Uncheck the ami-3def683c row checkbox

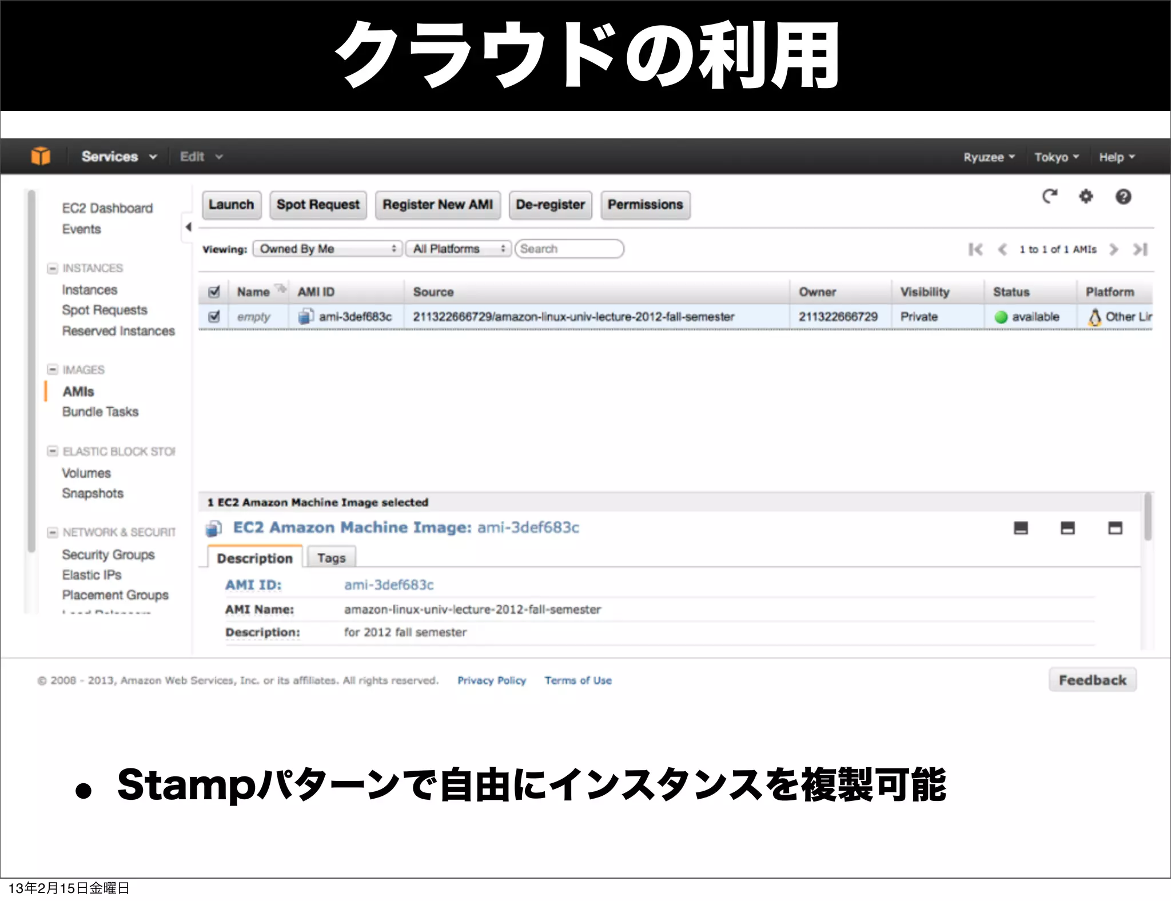tap(214, 316)
